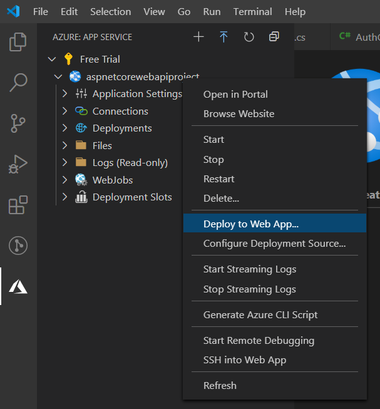
Task: Select Start in the context menu
Action: point(275,140)
